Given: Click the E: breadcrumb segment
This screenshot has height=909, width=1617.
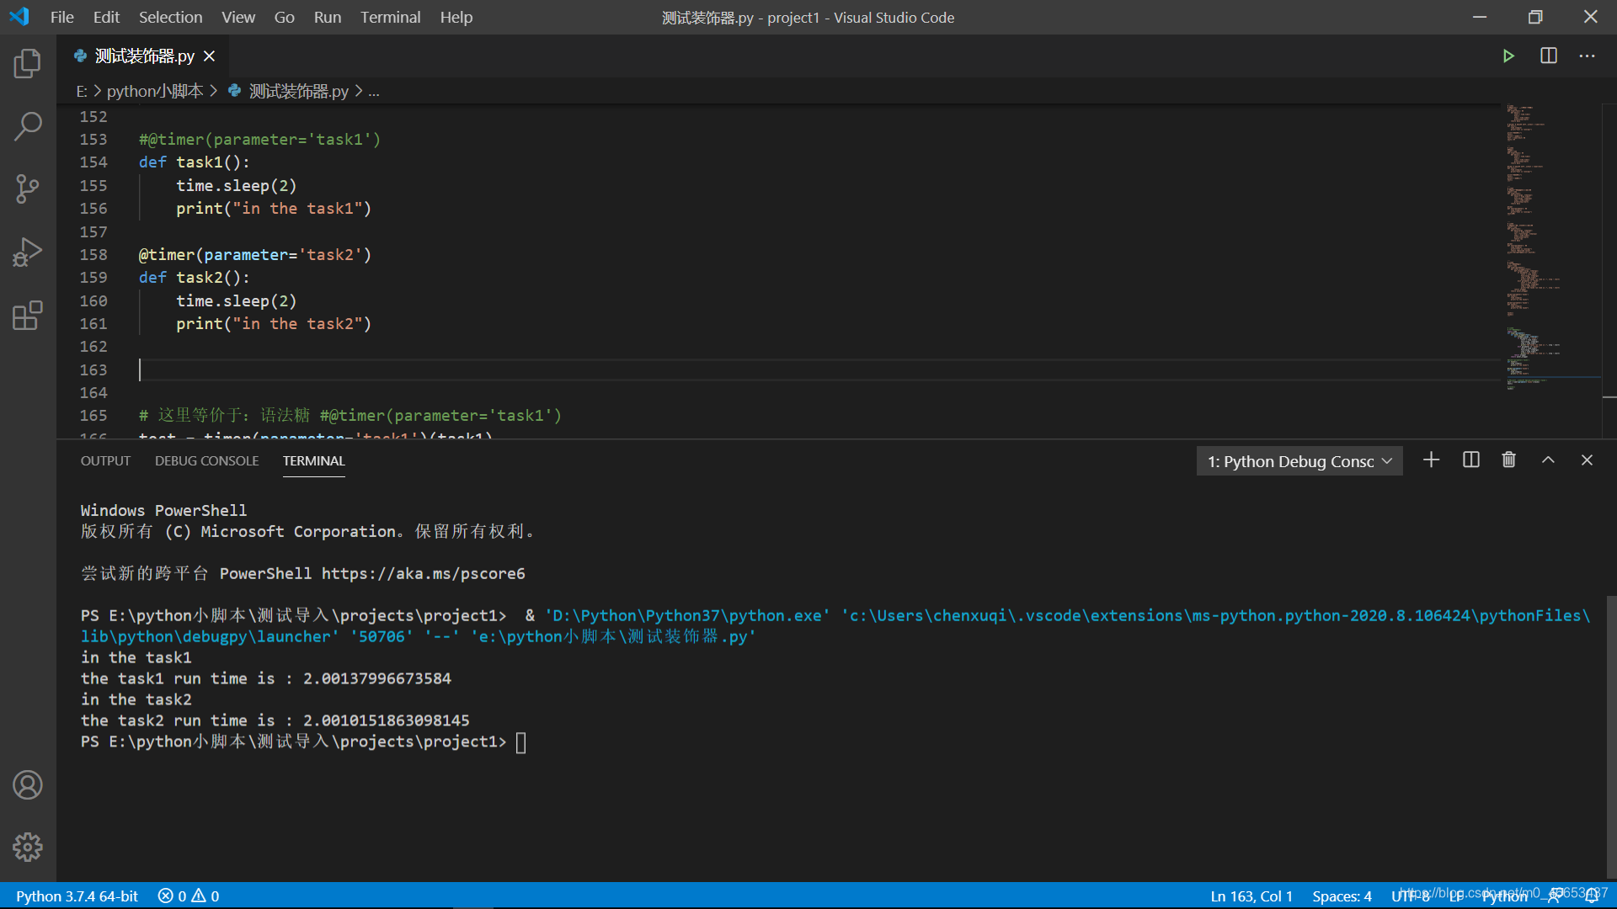Looking at the screenshot, I should 82,91.
